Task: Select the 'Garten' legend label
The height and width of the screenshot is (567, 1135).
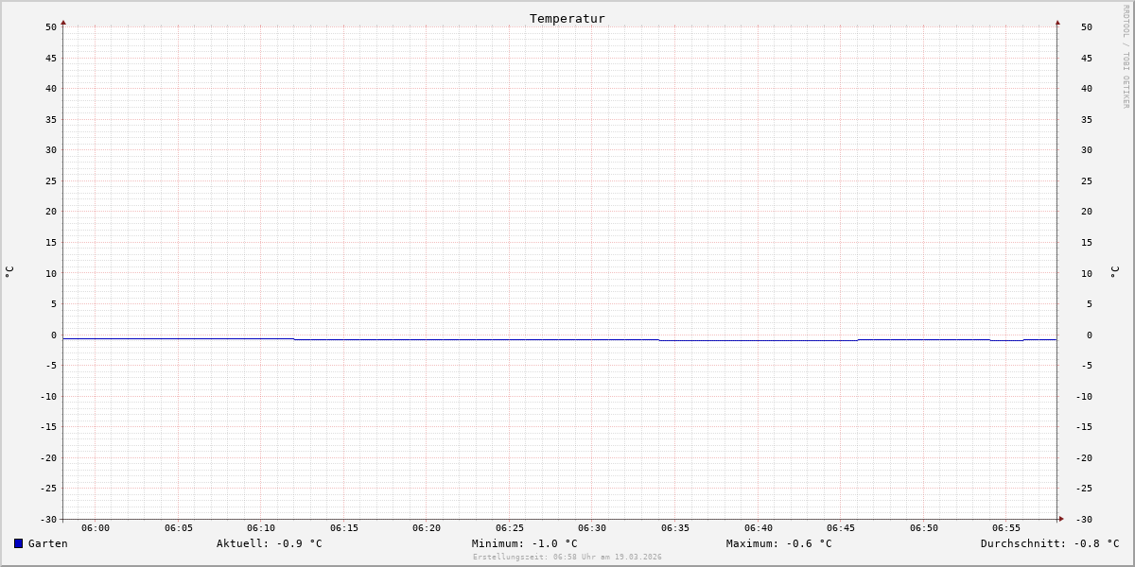Action: [48, 543]
